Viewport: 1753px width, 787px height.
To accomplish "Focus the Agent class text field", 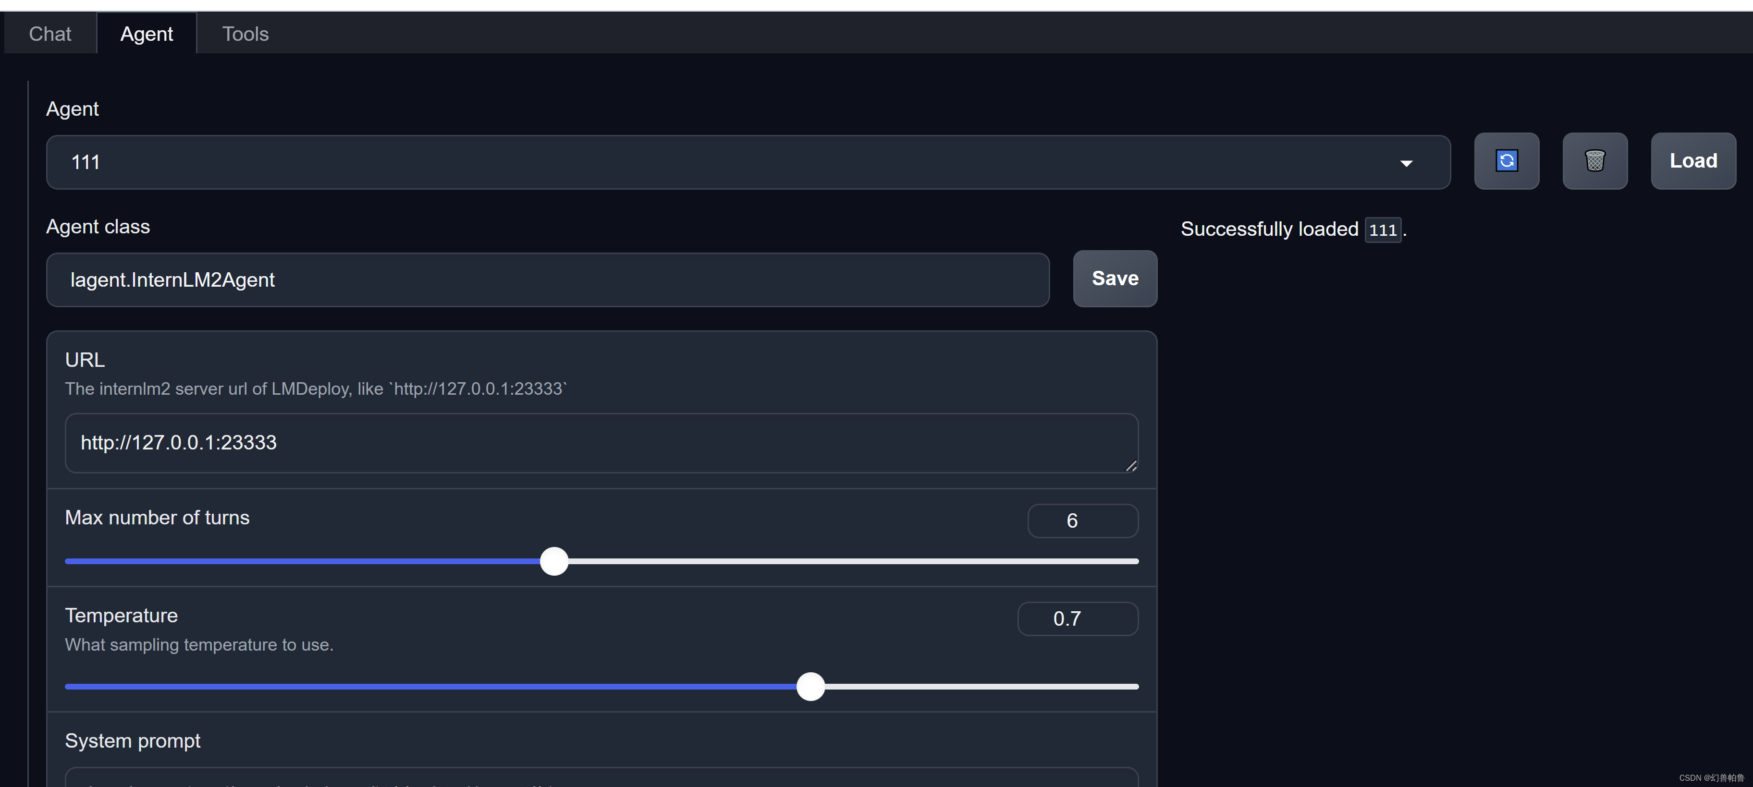I will tap(547, 280).
